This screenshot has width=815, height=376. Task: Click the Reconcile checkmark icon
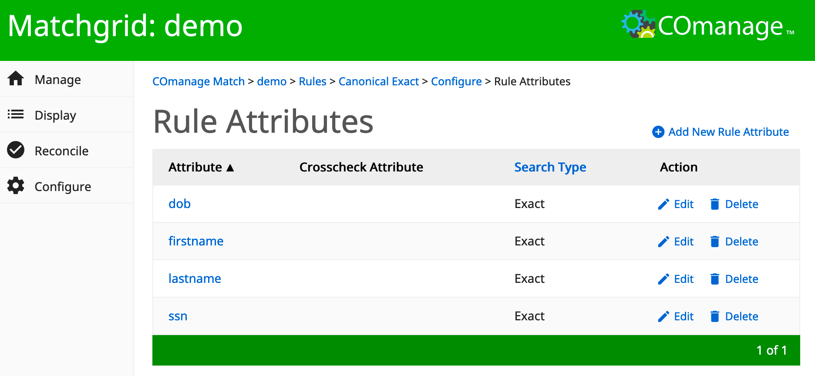point(16,150)
